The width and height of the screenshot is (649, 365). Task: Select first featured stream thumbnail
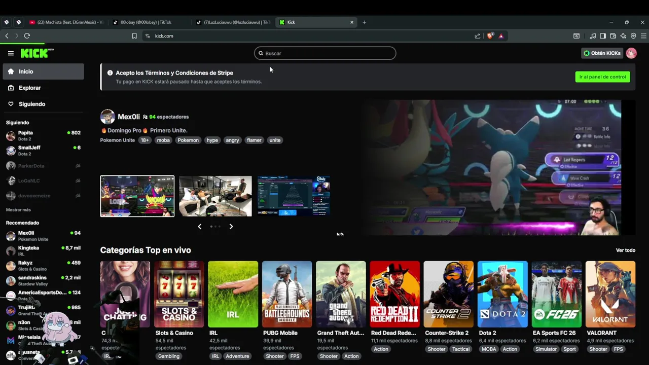[x=137, y=196]
